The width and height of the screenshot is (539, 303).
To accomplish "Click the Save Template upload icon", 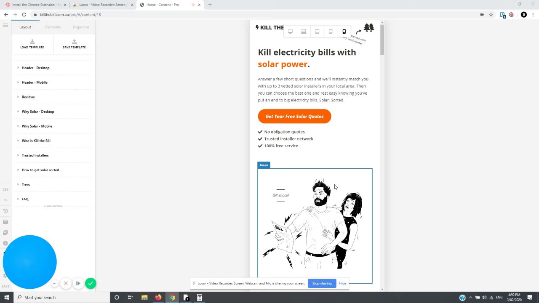I will coord(74,41).
